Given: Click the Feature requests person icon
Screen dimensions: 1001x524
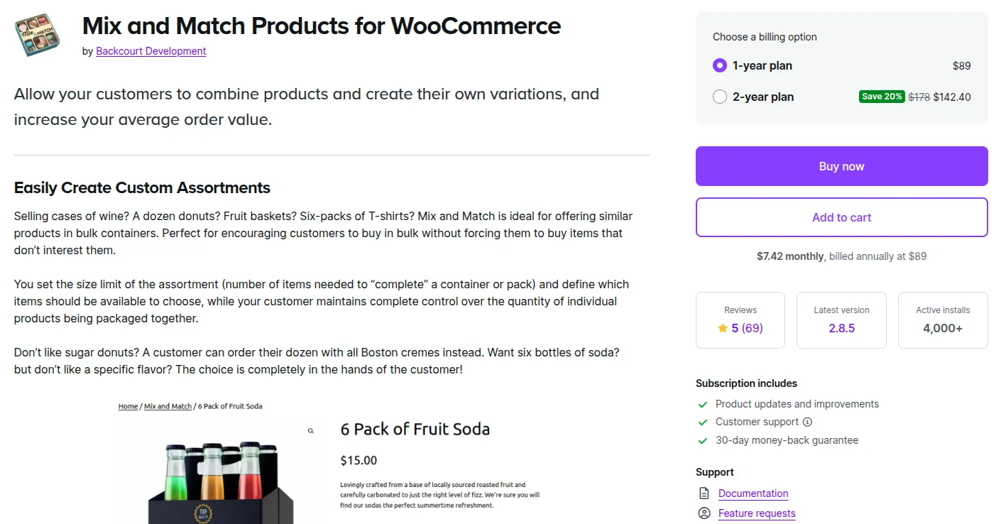Looking at the screenshot, I should click(x=704, y=513).
